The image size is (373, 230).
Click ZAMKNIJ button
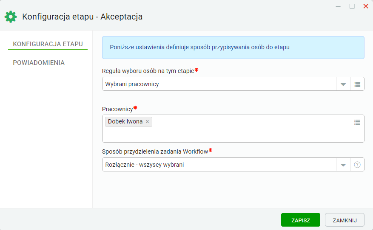click(x=345, y=220)
